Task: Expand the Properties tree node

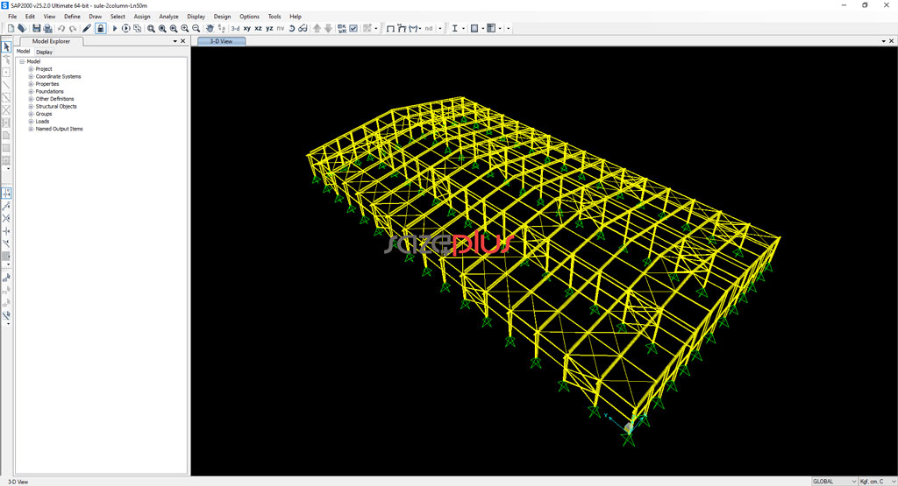Action: (x=31, y=83)
